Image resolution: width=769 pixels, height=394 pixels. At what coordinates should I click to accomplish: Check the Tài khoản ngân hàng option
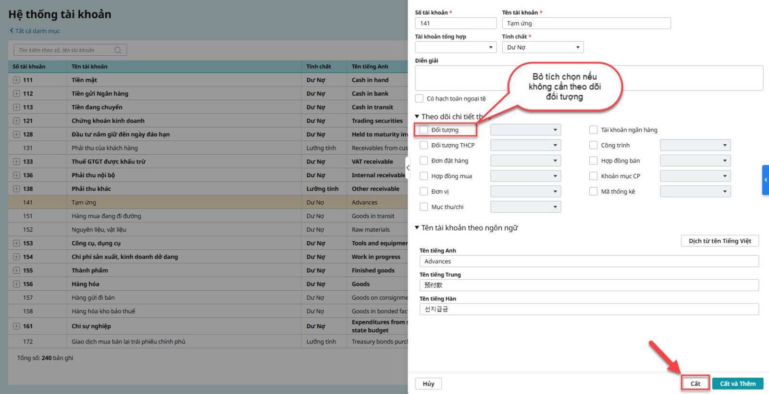pyautogui.click(x=594, y=130)
